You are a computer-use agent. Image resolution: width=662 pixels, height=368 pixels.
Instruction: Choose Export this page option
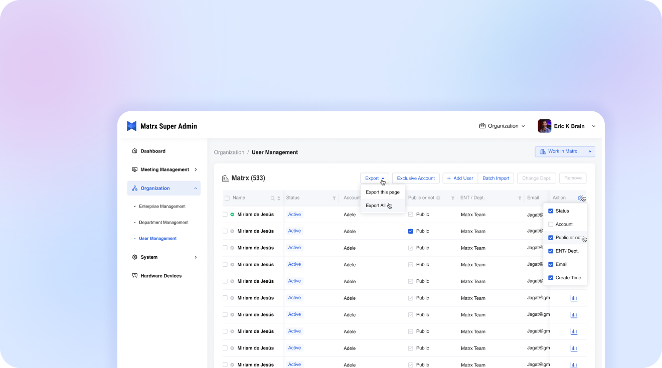382,192
